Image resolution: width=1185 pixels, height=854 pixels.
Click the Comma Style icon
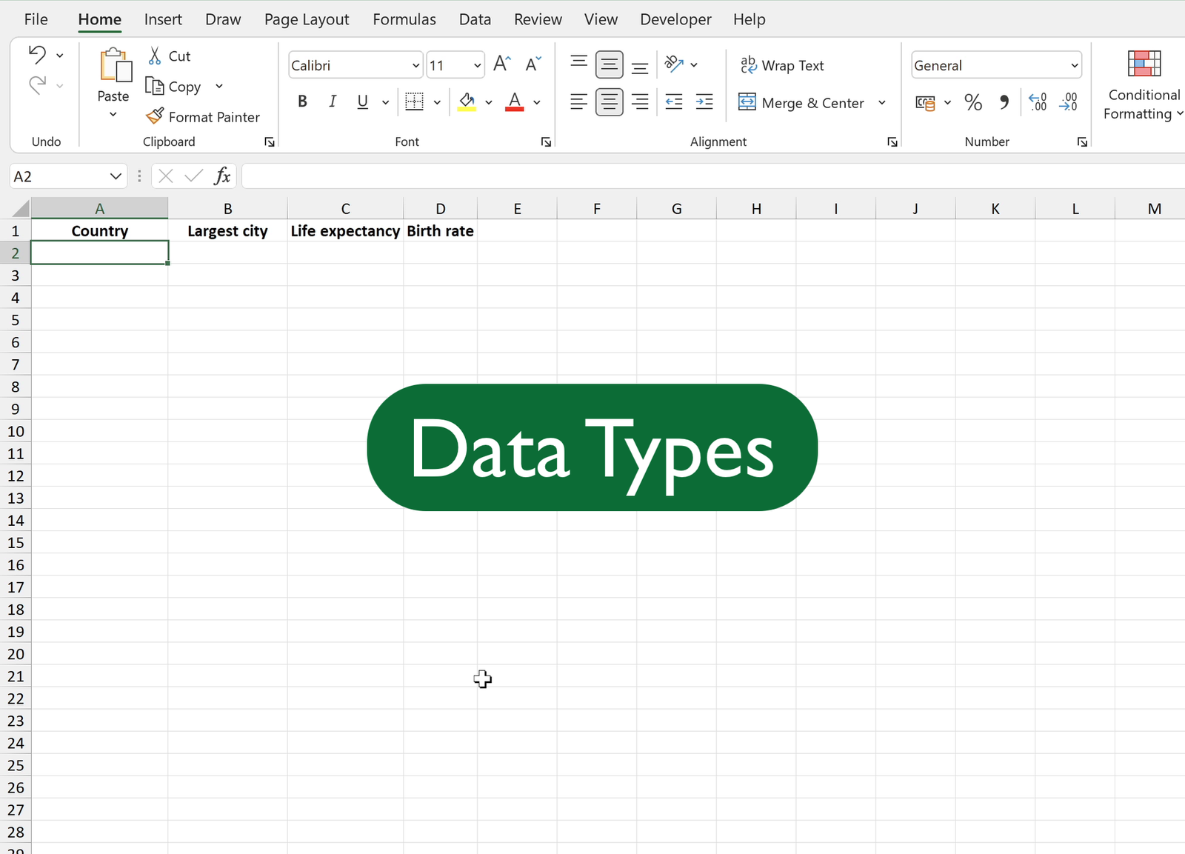pos(1004,102)
